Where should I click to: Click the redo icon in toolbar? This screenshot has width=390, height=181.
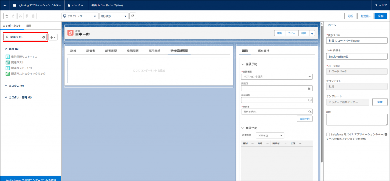pyautogui.click(x=14, y=16)
